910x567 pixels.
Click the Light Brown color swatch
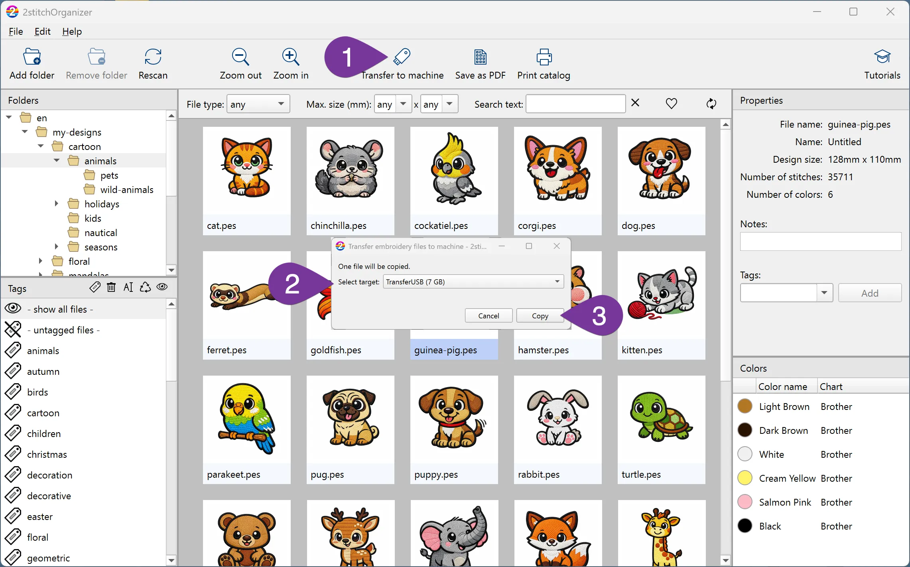tap(745, 406)
